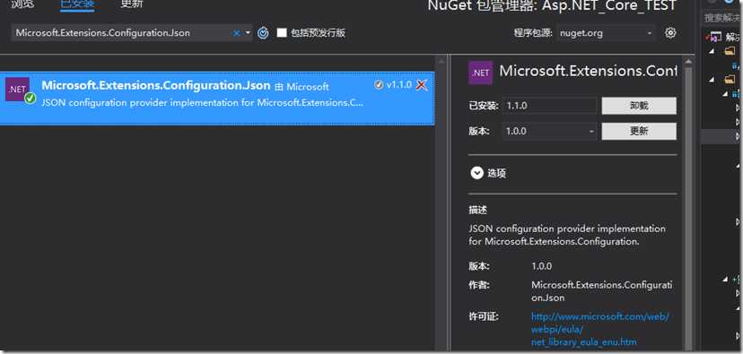Click the v1.1.0 version indicator icon
The image size is (743, 354).
pos(378,85)
